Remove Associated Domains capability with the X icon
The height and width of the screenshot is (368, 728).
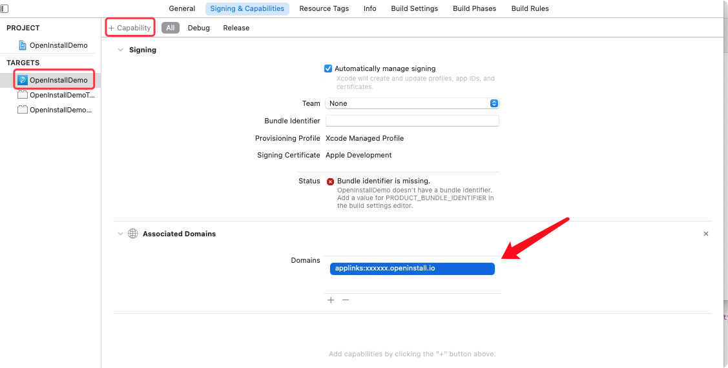point(706,234)
